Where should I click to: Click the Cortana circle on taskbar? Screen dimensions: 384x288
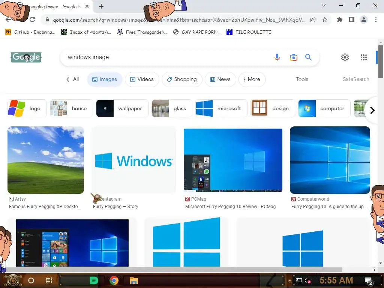(x=31, y=280)
